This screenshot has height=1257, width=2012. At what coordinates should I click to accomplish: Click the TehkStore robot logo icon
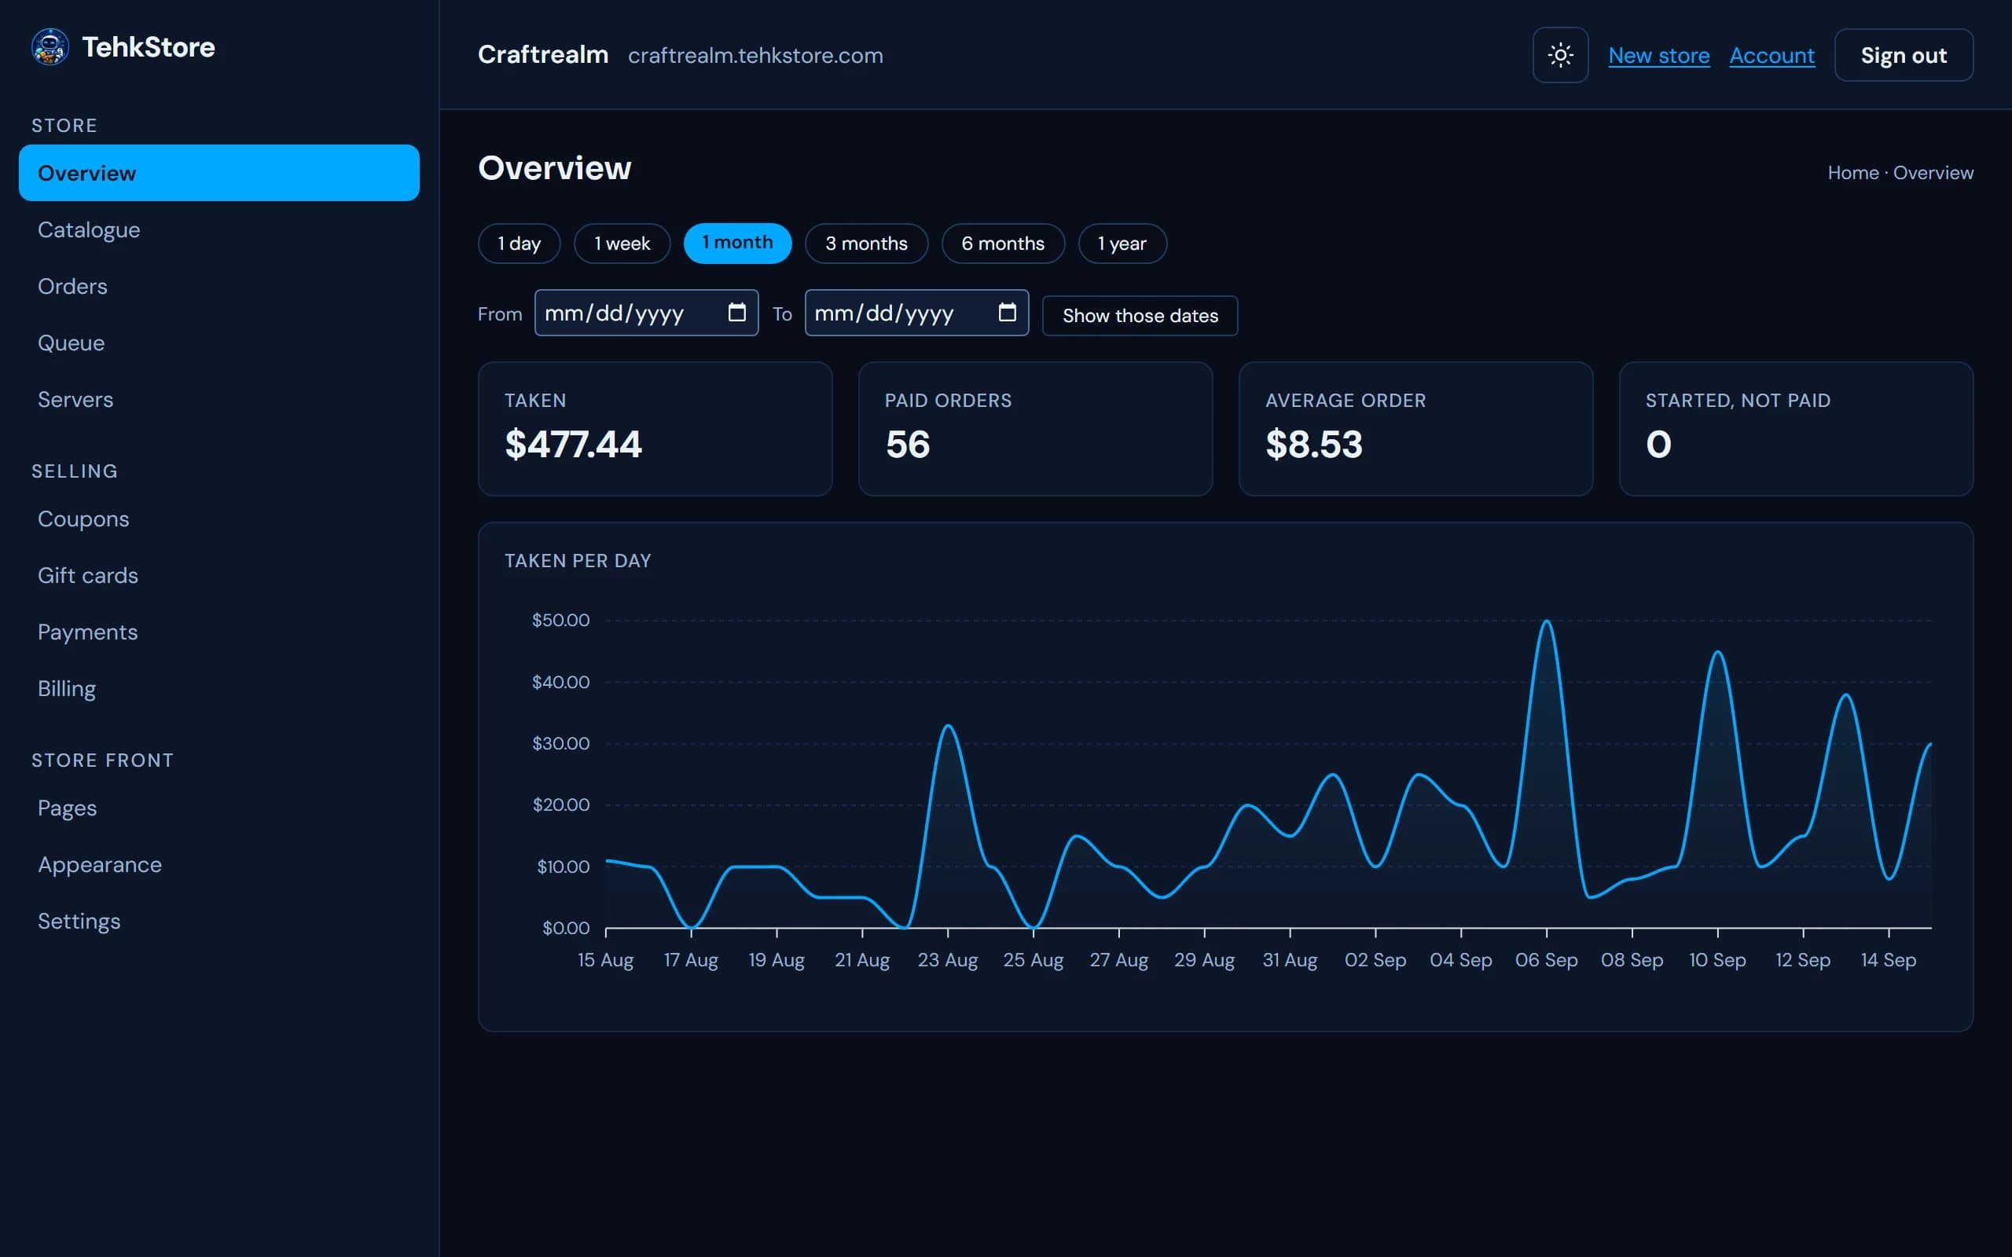(x=50, y=46)
